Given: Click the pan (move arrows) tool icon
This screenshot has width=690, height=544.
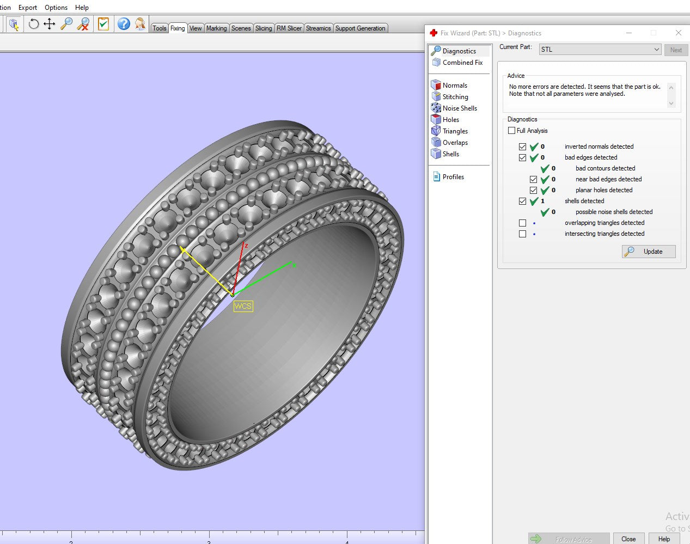Looking at the screenshot, I should pos(50,24).
